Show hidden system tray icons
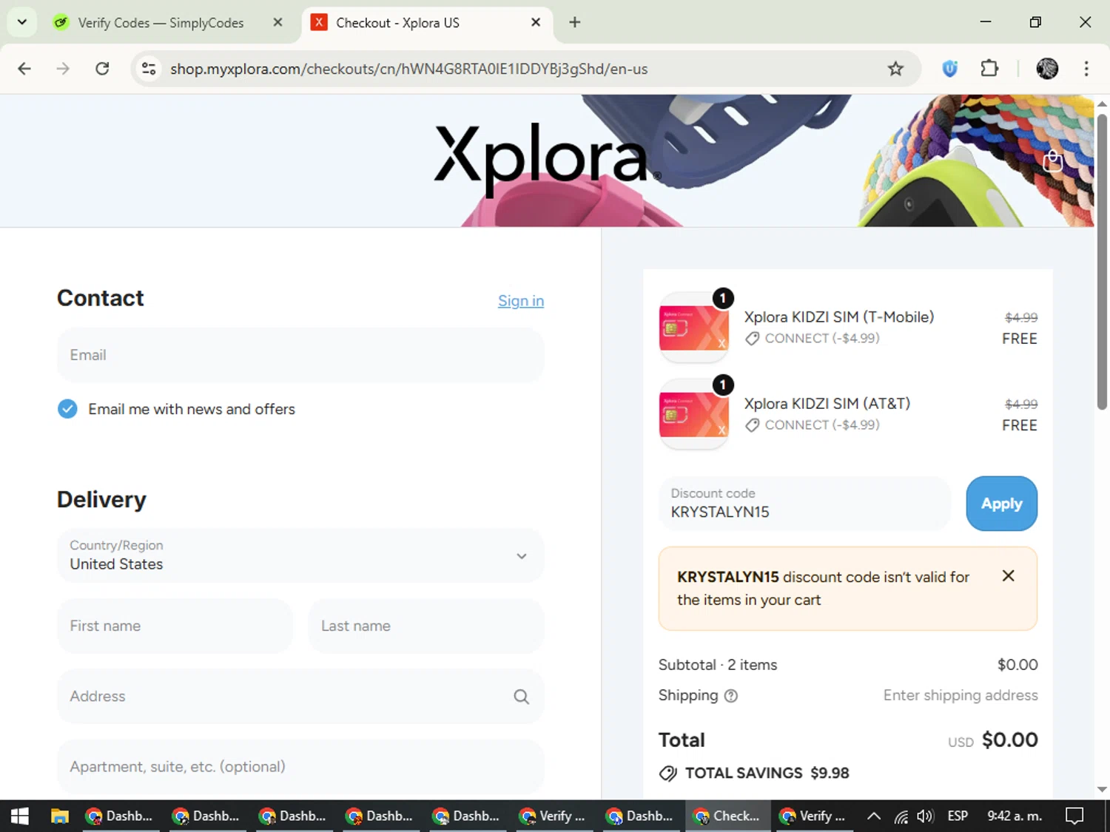Screen dimensions: 1110x832 [874, 816]
